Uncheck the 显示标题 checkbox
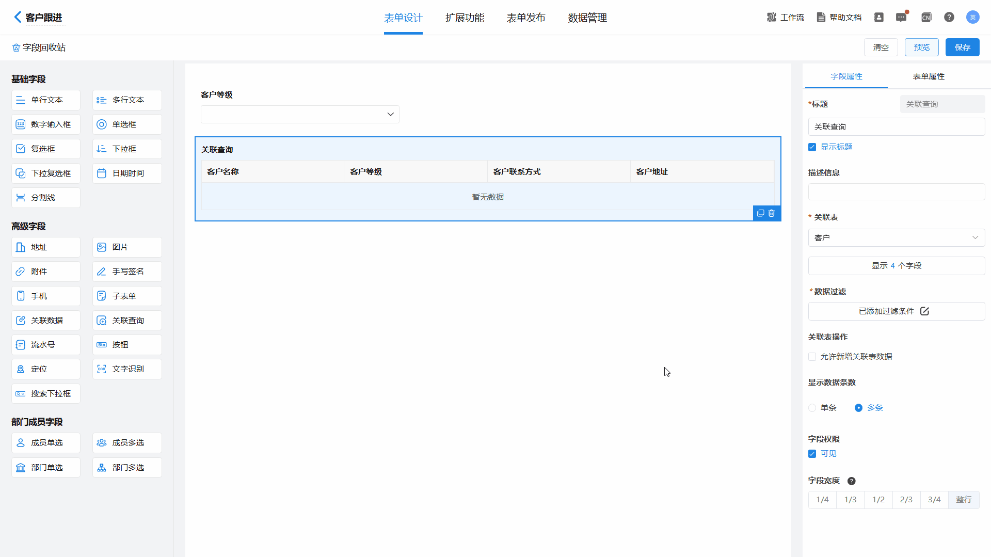This screenshot has height=557, width=991. tap(812, 147)
